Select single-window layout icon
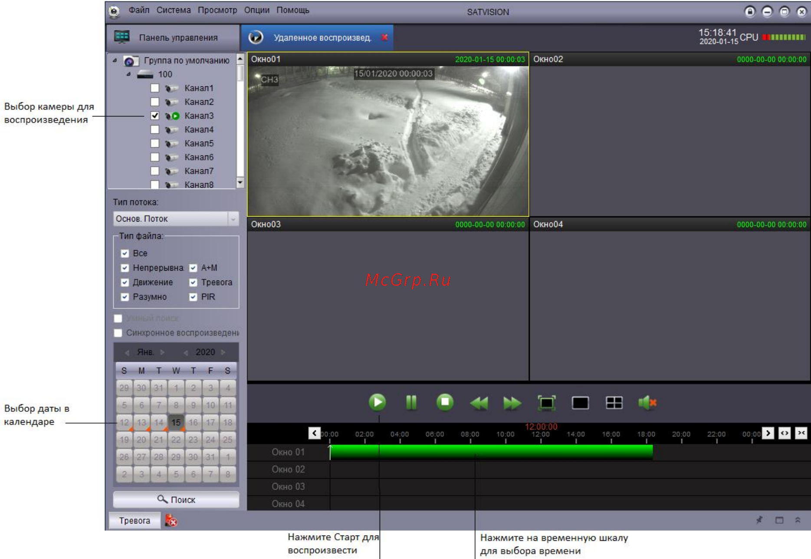 click(x=580, y=403)
